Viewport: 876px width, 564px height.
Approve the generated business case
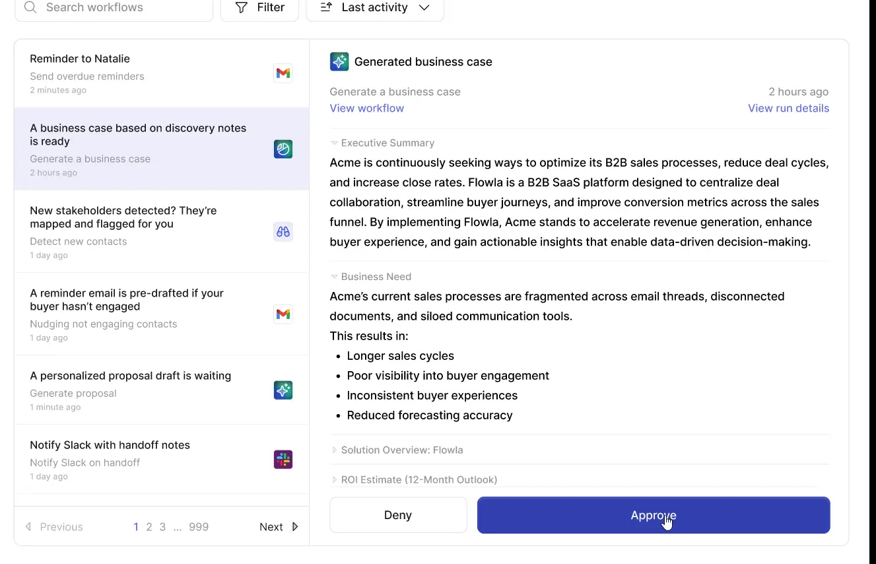coord(654,515)
